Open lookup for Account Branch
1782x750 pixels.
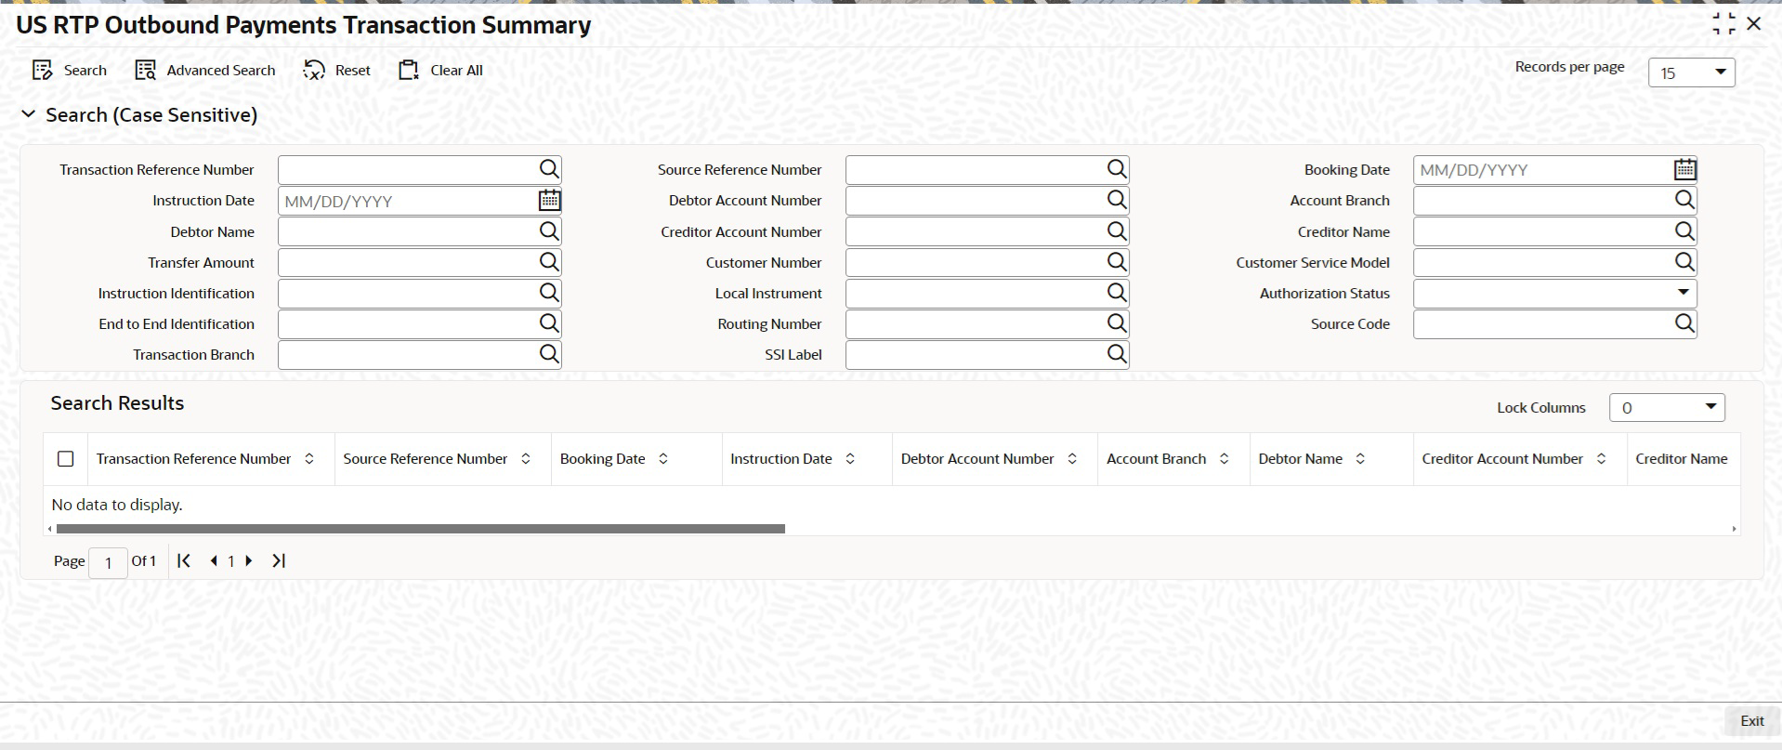1684,200
